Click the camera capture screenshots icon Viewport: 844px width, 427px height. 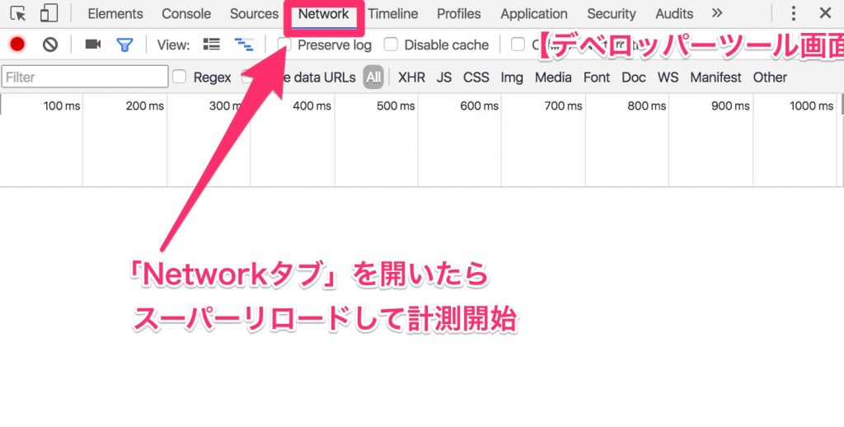93,45
